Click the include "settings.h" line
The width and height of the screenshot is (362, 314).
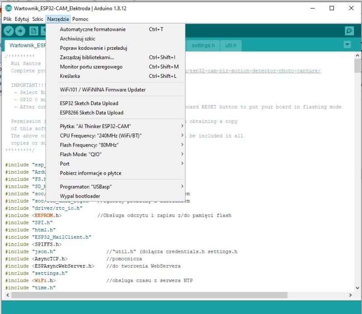[36, 273]
